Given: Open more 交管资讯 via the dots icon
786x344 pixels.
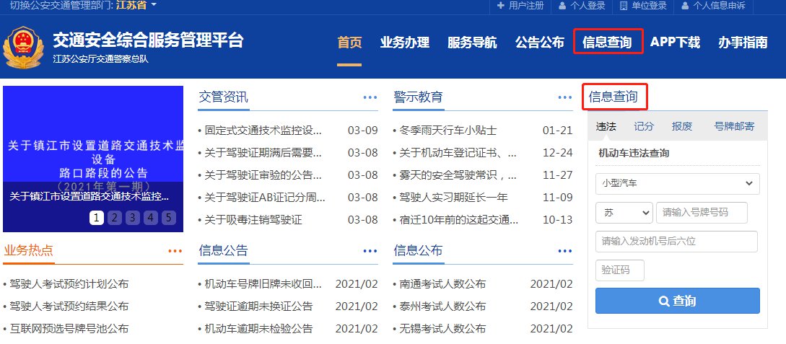Looking at the screenshot, I should (370, 97).
